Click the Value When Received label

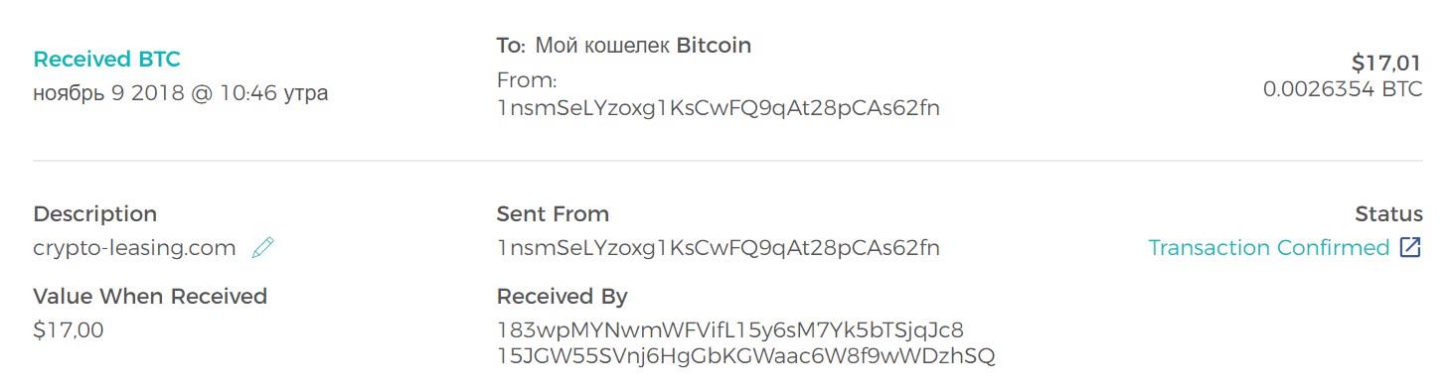tap(150, 297)
